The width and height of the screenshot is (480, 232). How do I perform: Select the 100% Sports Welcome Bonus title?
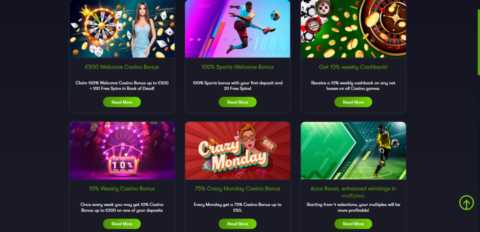click(x=238, y=67)
